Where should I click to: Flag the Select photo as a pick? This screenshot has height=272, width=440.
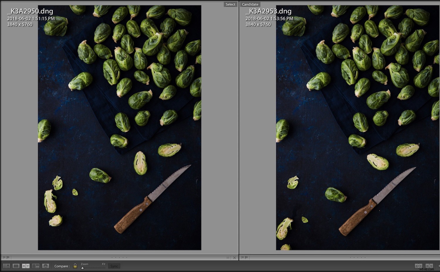[x=4, y=258]
